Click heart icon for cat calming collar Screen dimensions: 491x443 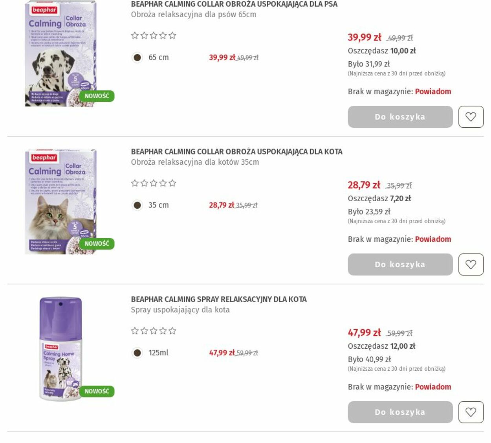point(471,265)
